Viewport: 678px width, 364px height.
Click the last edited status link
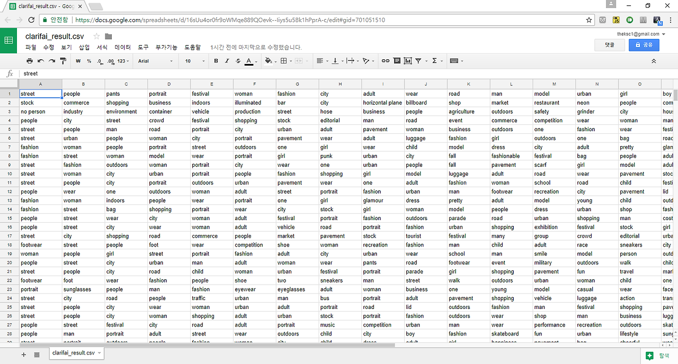[256, 47]
